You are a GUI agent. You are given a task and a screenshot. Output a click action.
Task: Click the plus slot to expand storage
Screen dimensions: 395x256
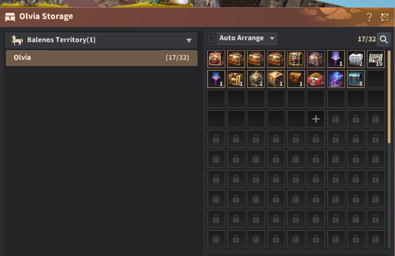point(316,119)
